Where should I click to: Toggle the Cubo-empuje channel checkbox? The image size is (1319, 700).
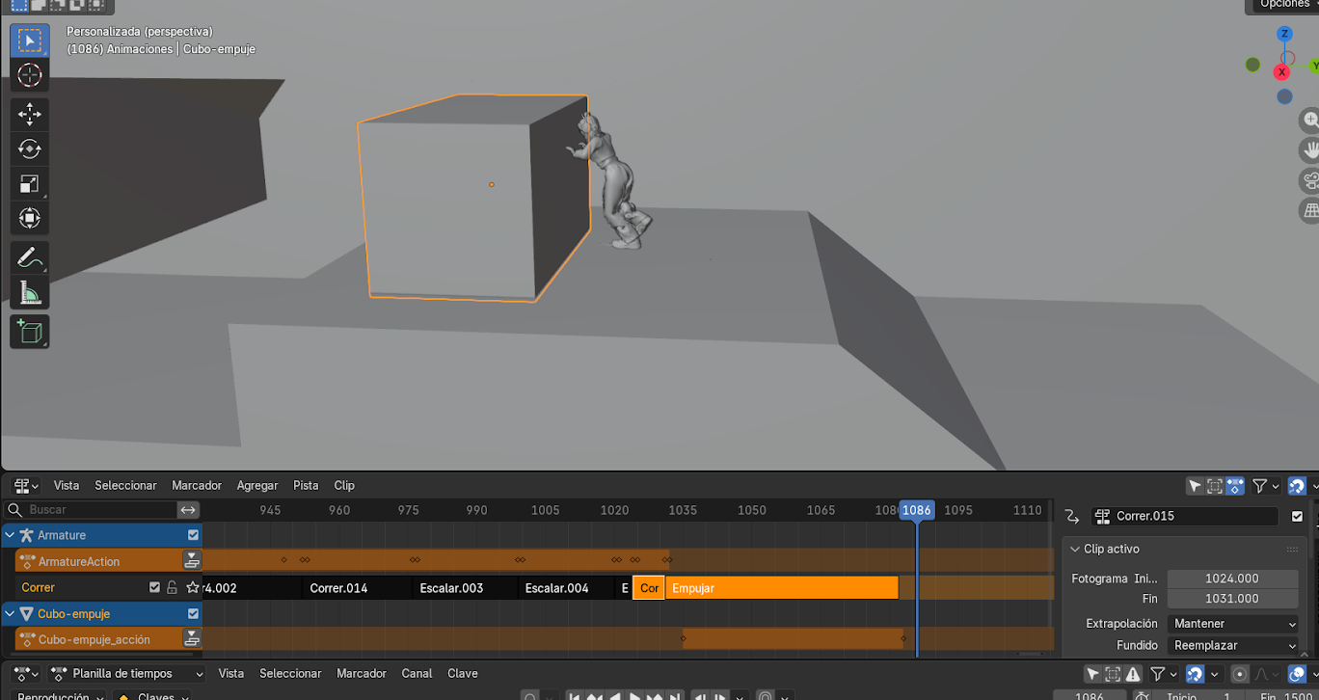coord(193,614)
